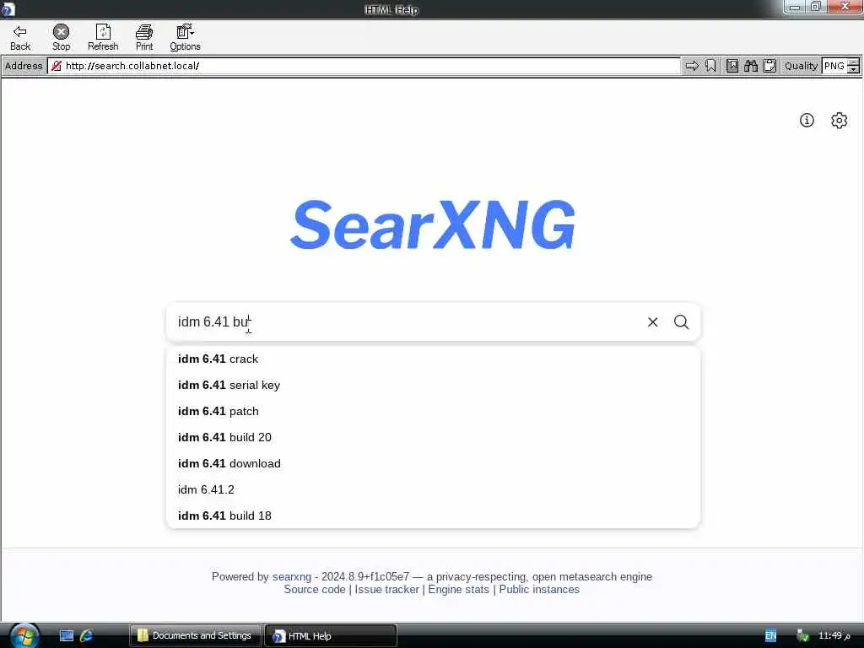Go back using the Back arrow
Screen dimensions: 864x648
20,37
